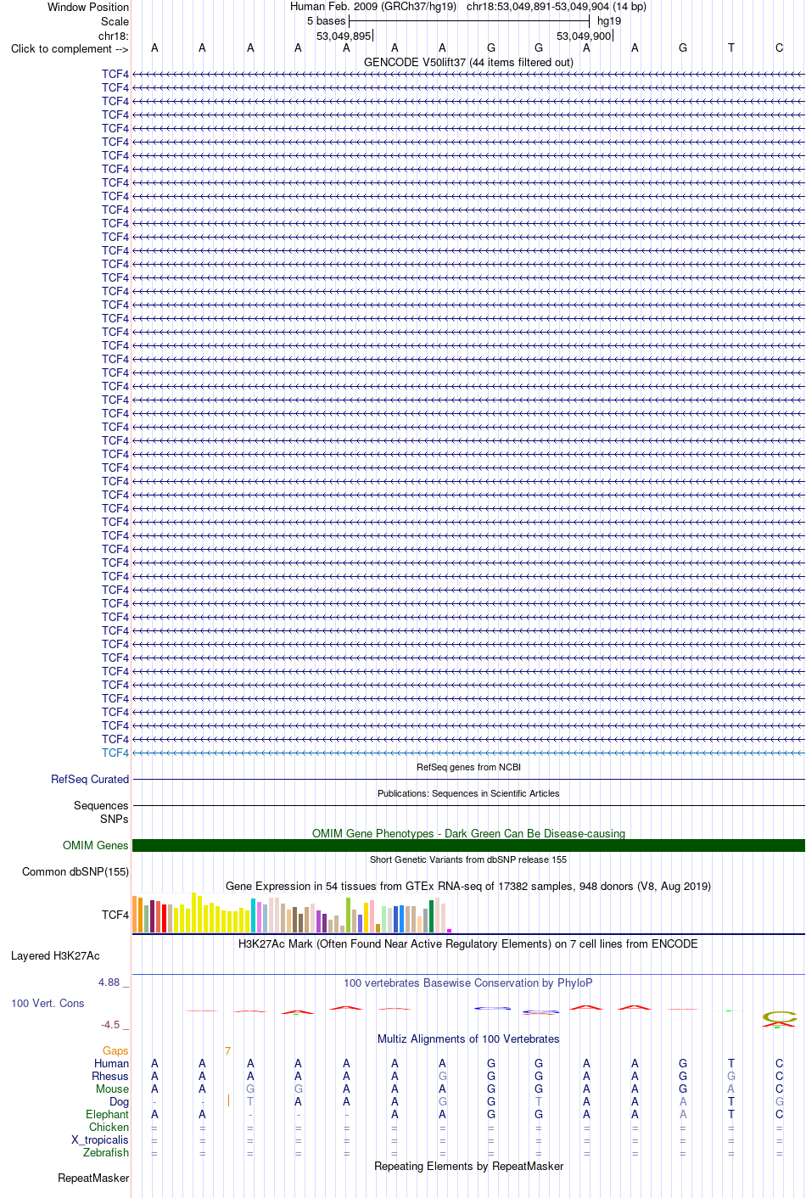Select the Elephant alignment row label
806x1198 pixels.
click(x=108, y=1114)
